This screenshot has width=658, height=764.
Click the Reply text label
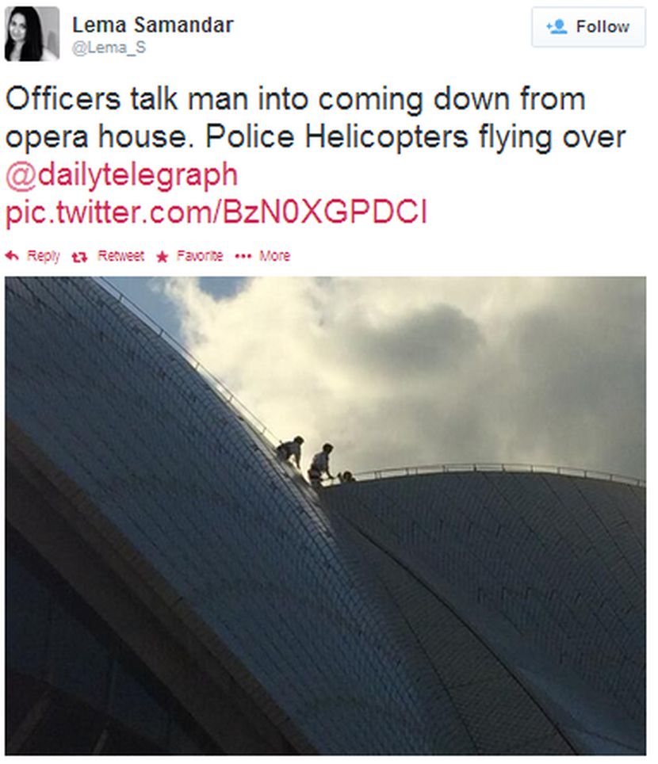pyautogui.click(x=44, y=256)
